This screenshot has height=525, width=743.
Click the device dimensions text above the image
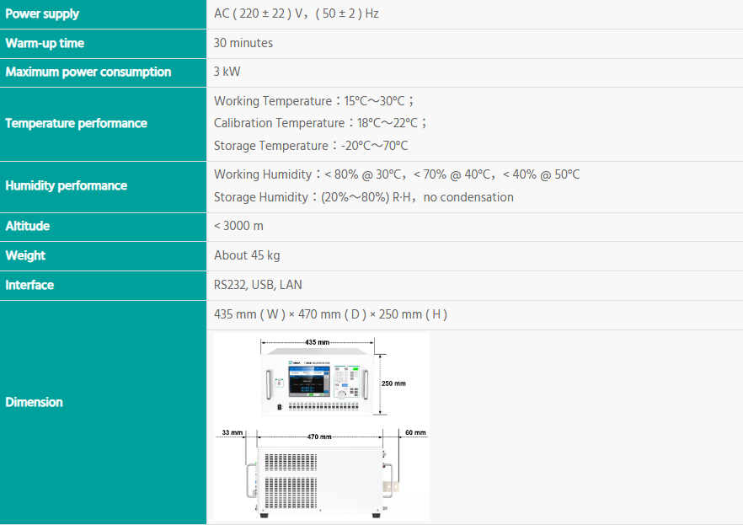click(x=330, y=314)
